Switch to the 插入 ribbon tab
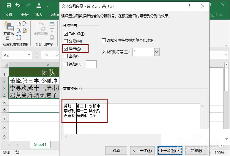Screen dimensions: 230x156 [x=39, y=15]
